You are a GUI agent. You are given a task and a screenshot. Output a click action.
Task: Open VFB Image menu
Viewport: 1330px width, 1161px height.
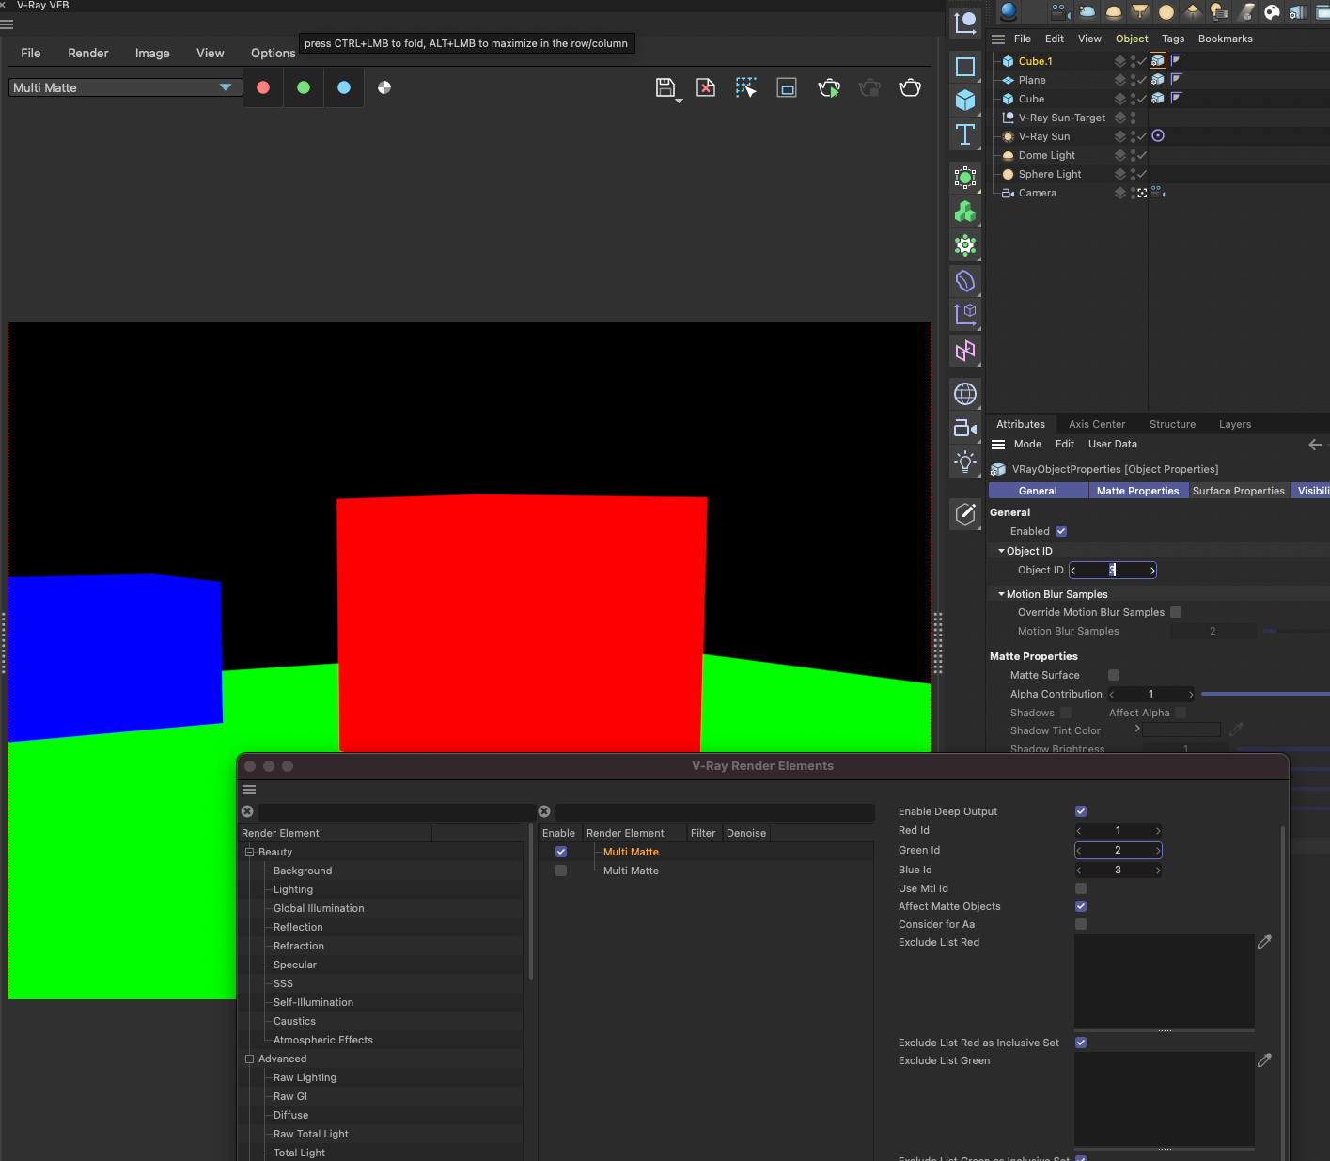152,54
